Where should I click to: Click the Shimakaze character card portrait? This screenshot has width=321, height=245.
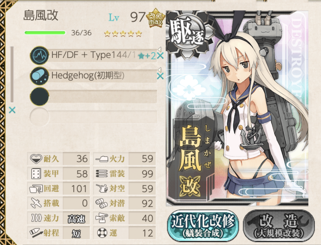237,108
